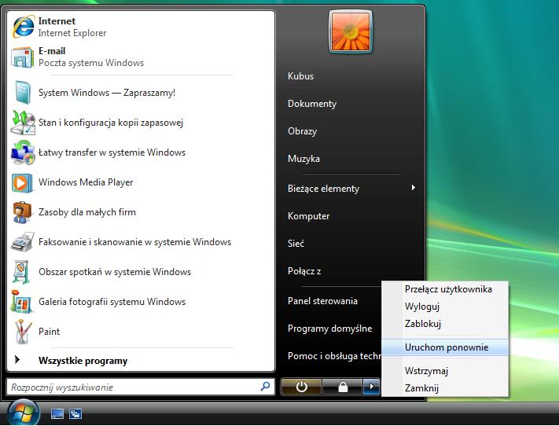
Task: Click the power button icon
Action: (x=301, y=387)
